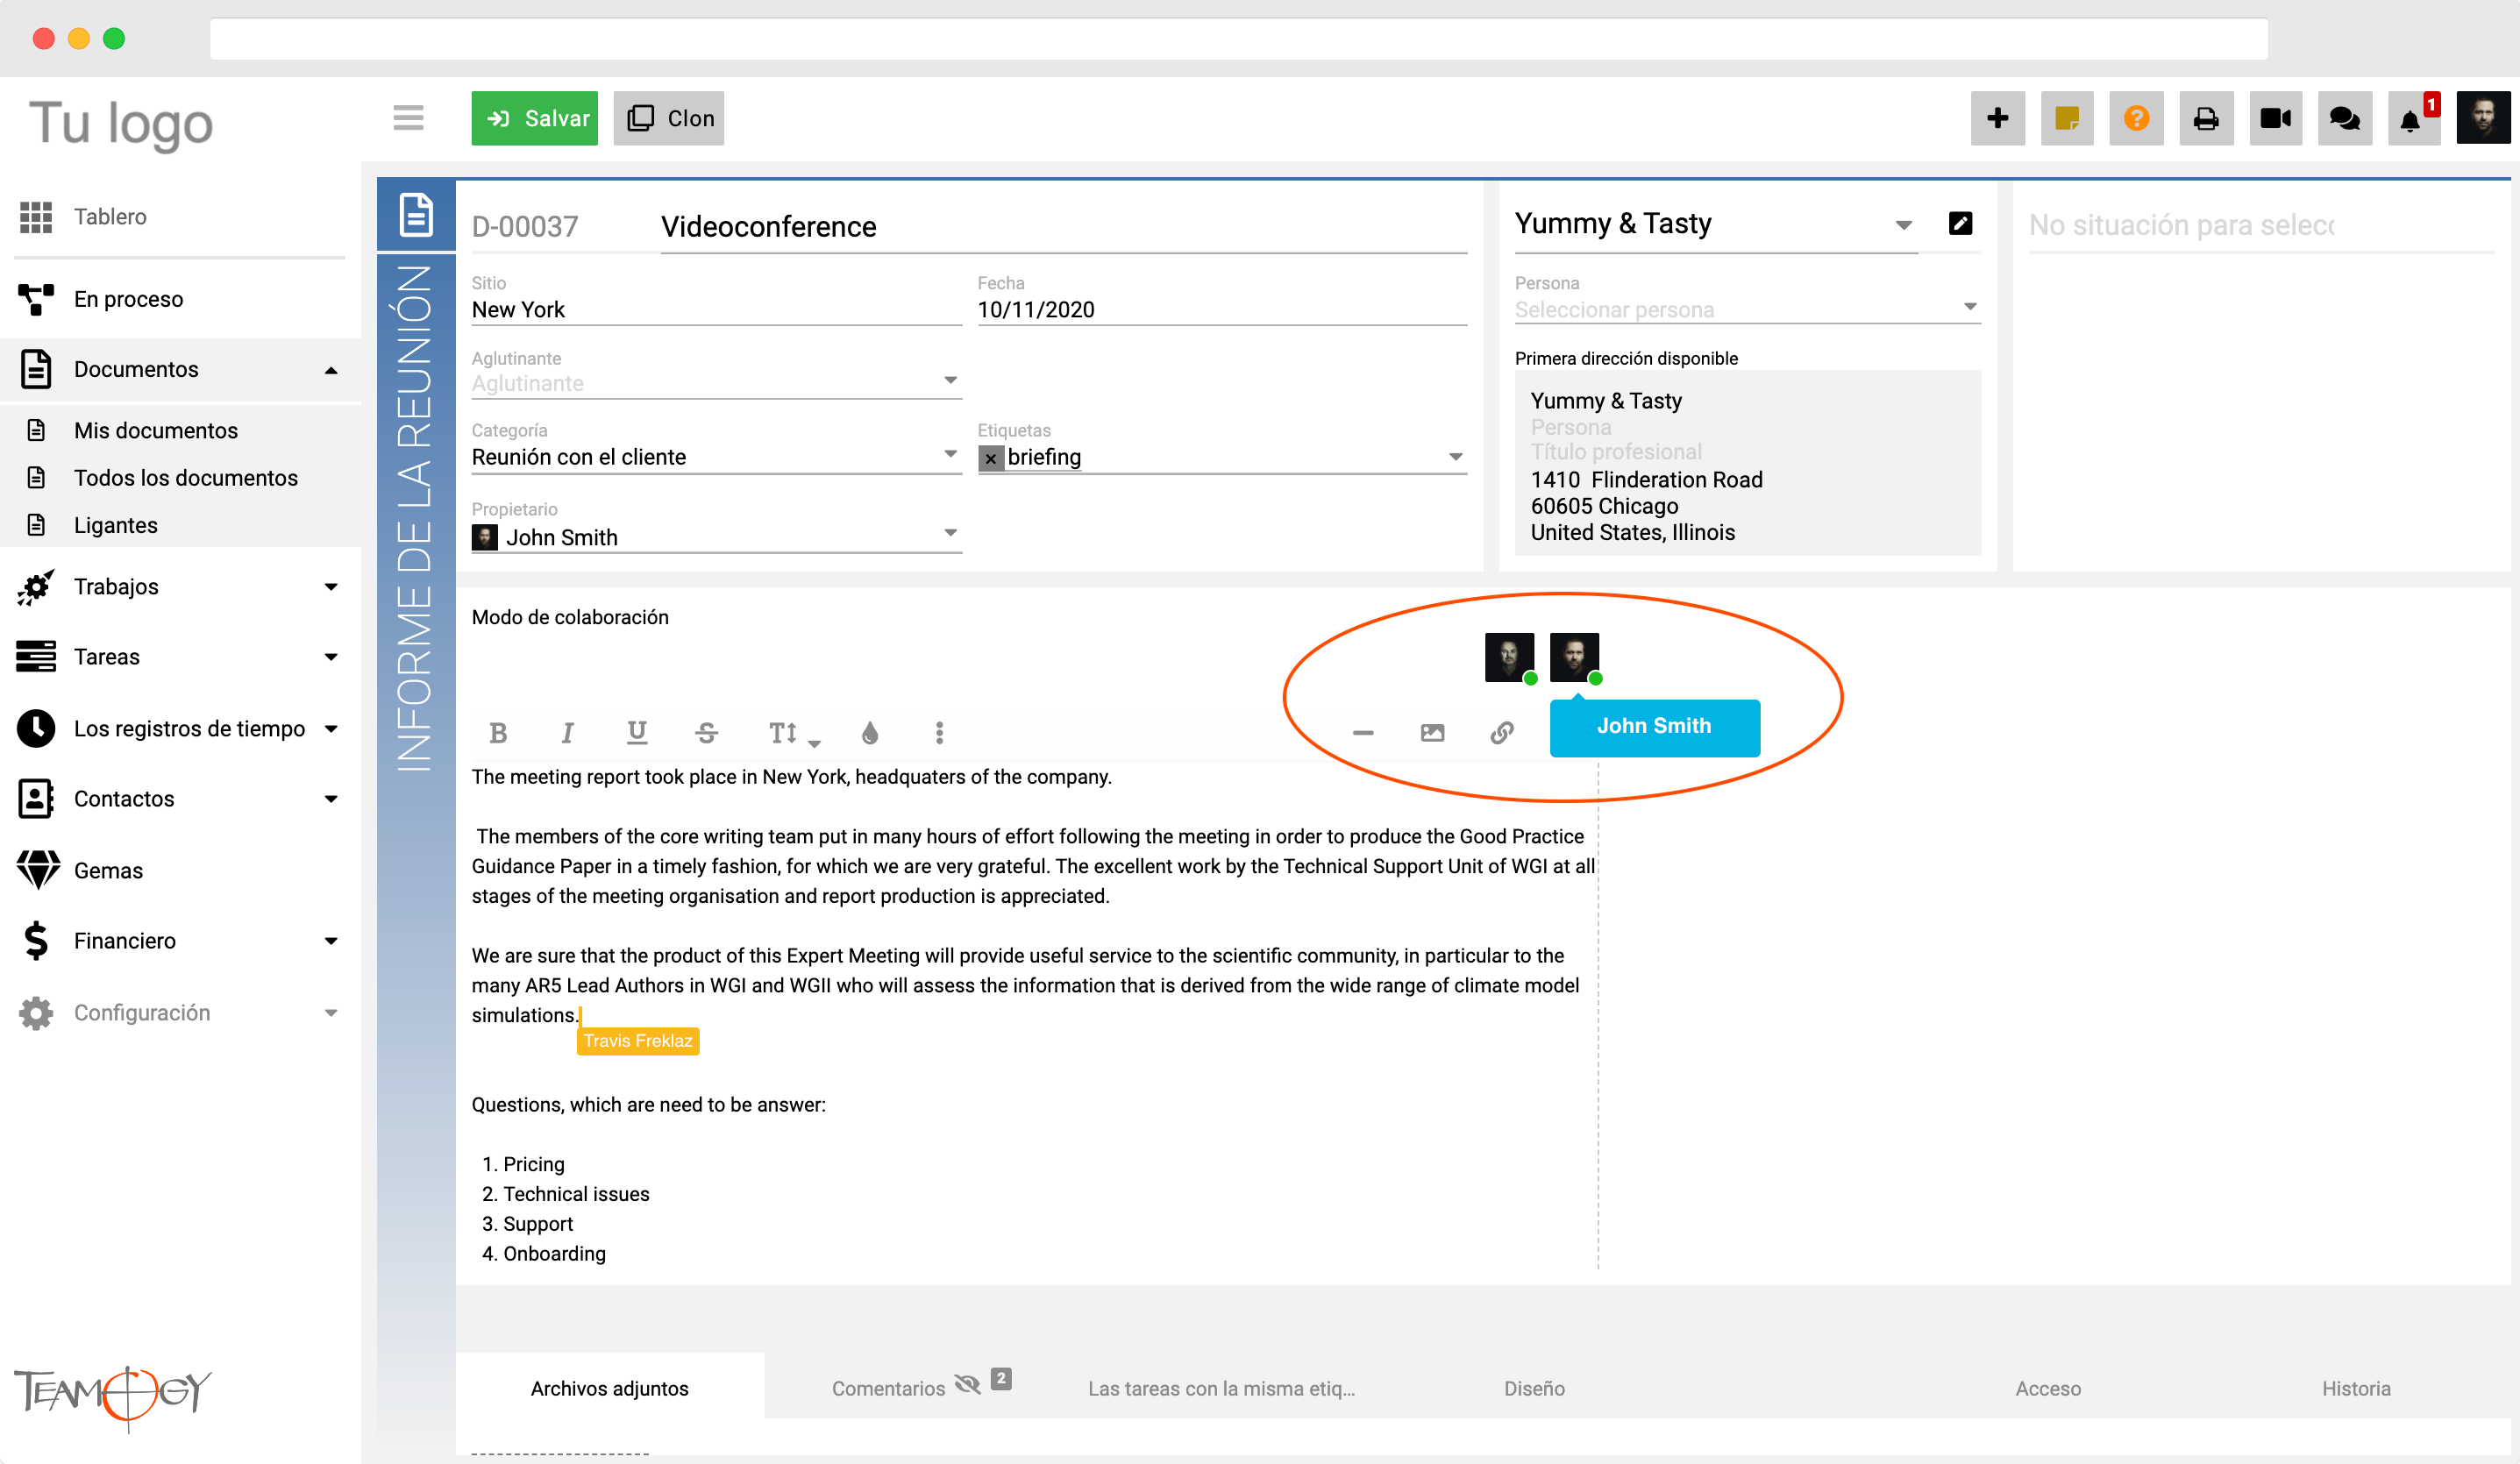The height and width of the screenshot is (1464, 2520).
Task: Switch to Acceso tab
Action: click(2048, 1388)
